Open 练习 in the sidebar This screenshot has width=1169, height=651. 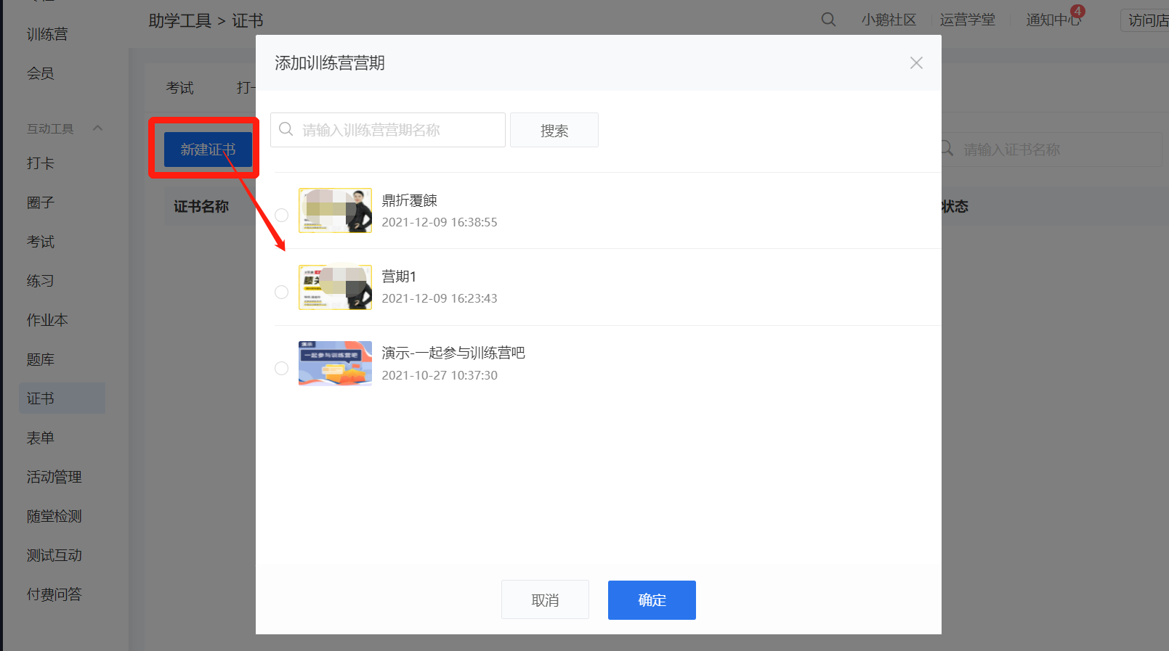[x=41, y=281]
